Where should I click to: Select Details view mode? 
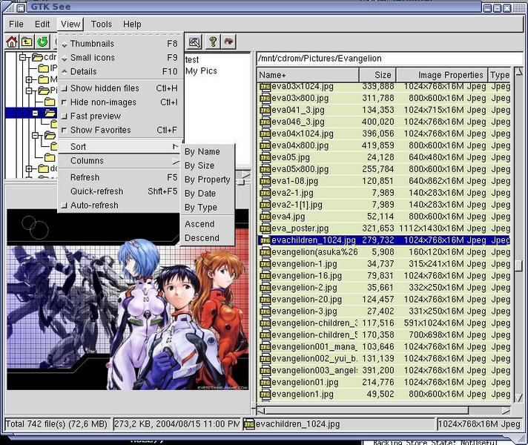coord(121,72)
